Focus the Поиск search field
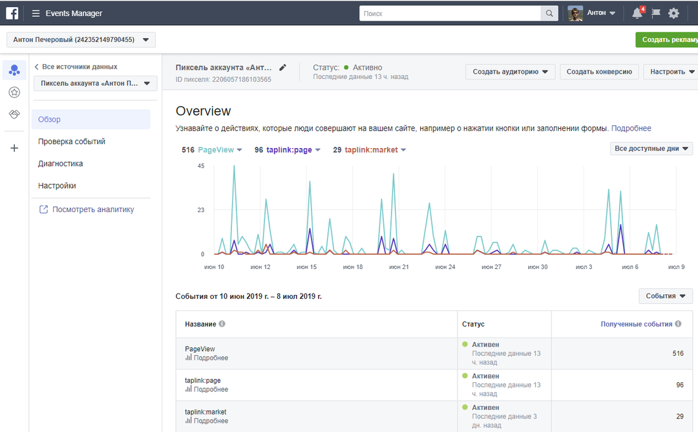The width and height of the screenshot is (698, 432). (x=450, y=14)
